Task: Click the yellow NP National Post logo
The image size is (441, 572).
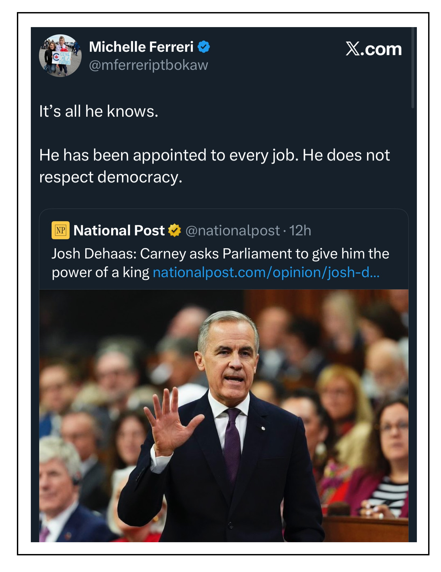Action: click(x=61, y=230)
